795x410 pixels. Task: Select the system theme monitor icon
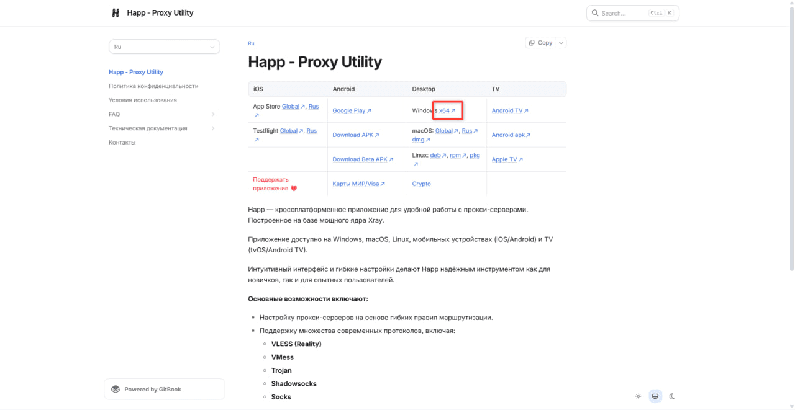[x=655, y=396]
